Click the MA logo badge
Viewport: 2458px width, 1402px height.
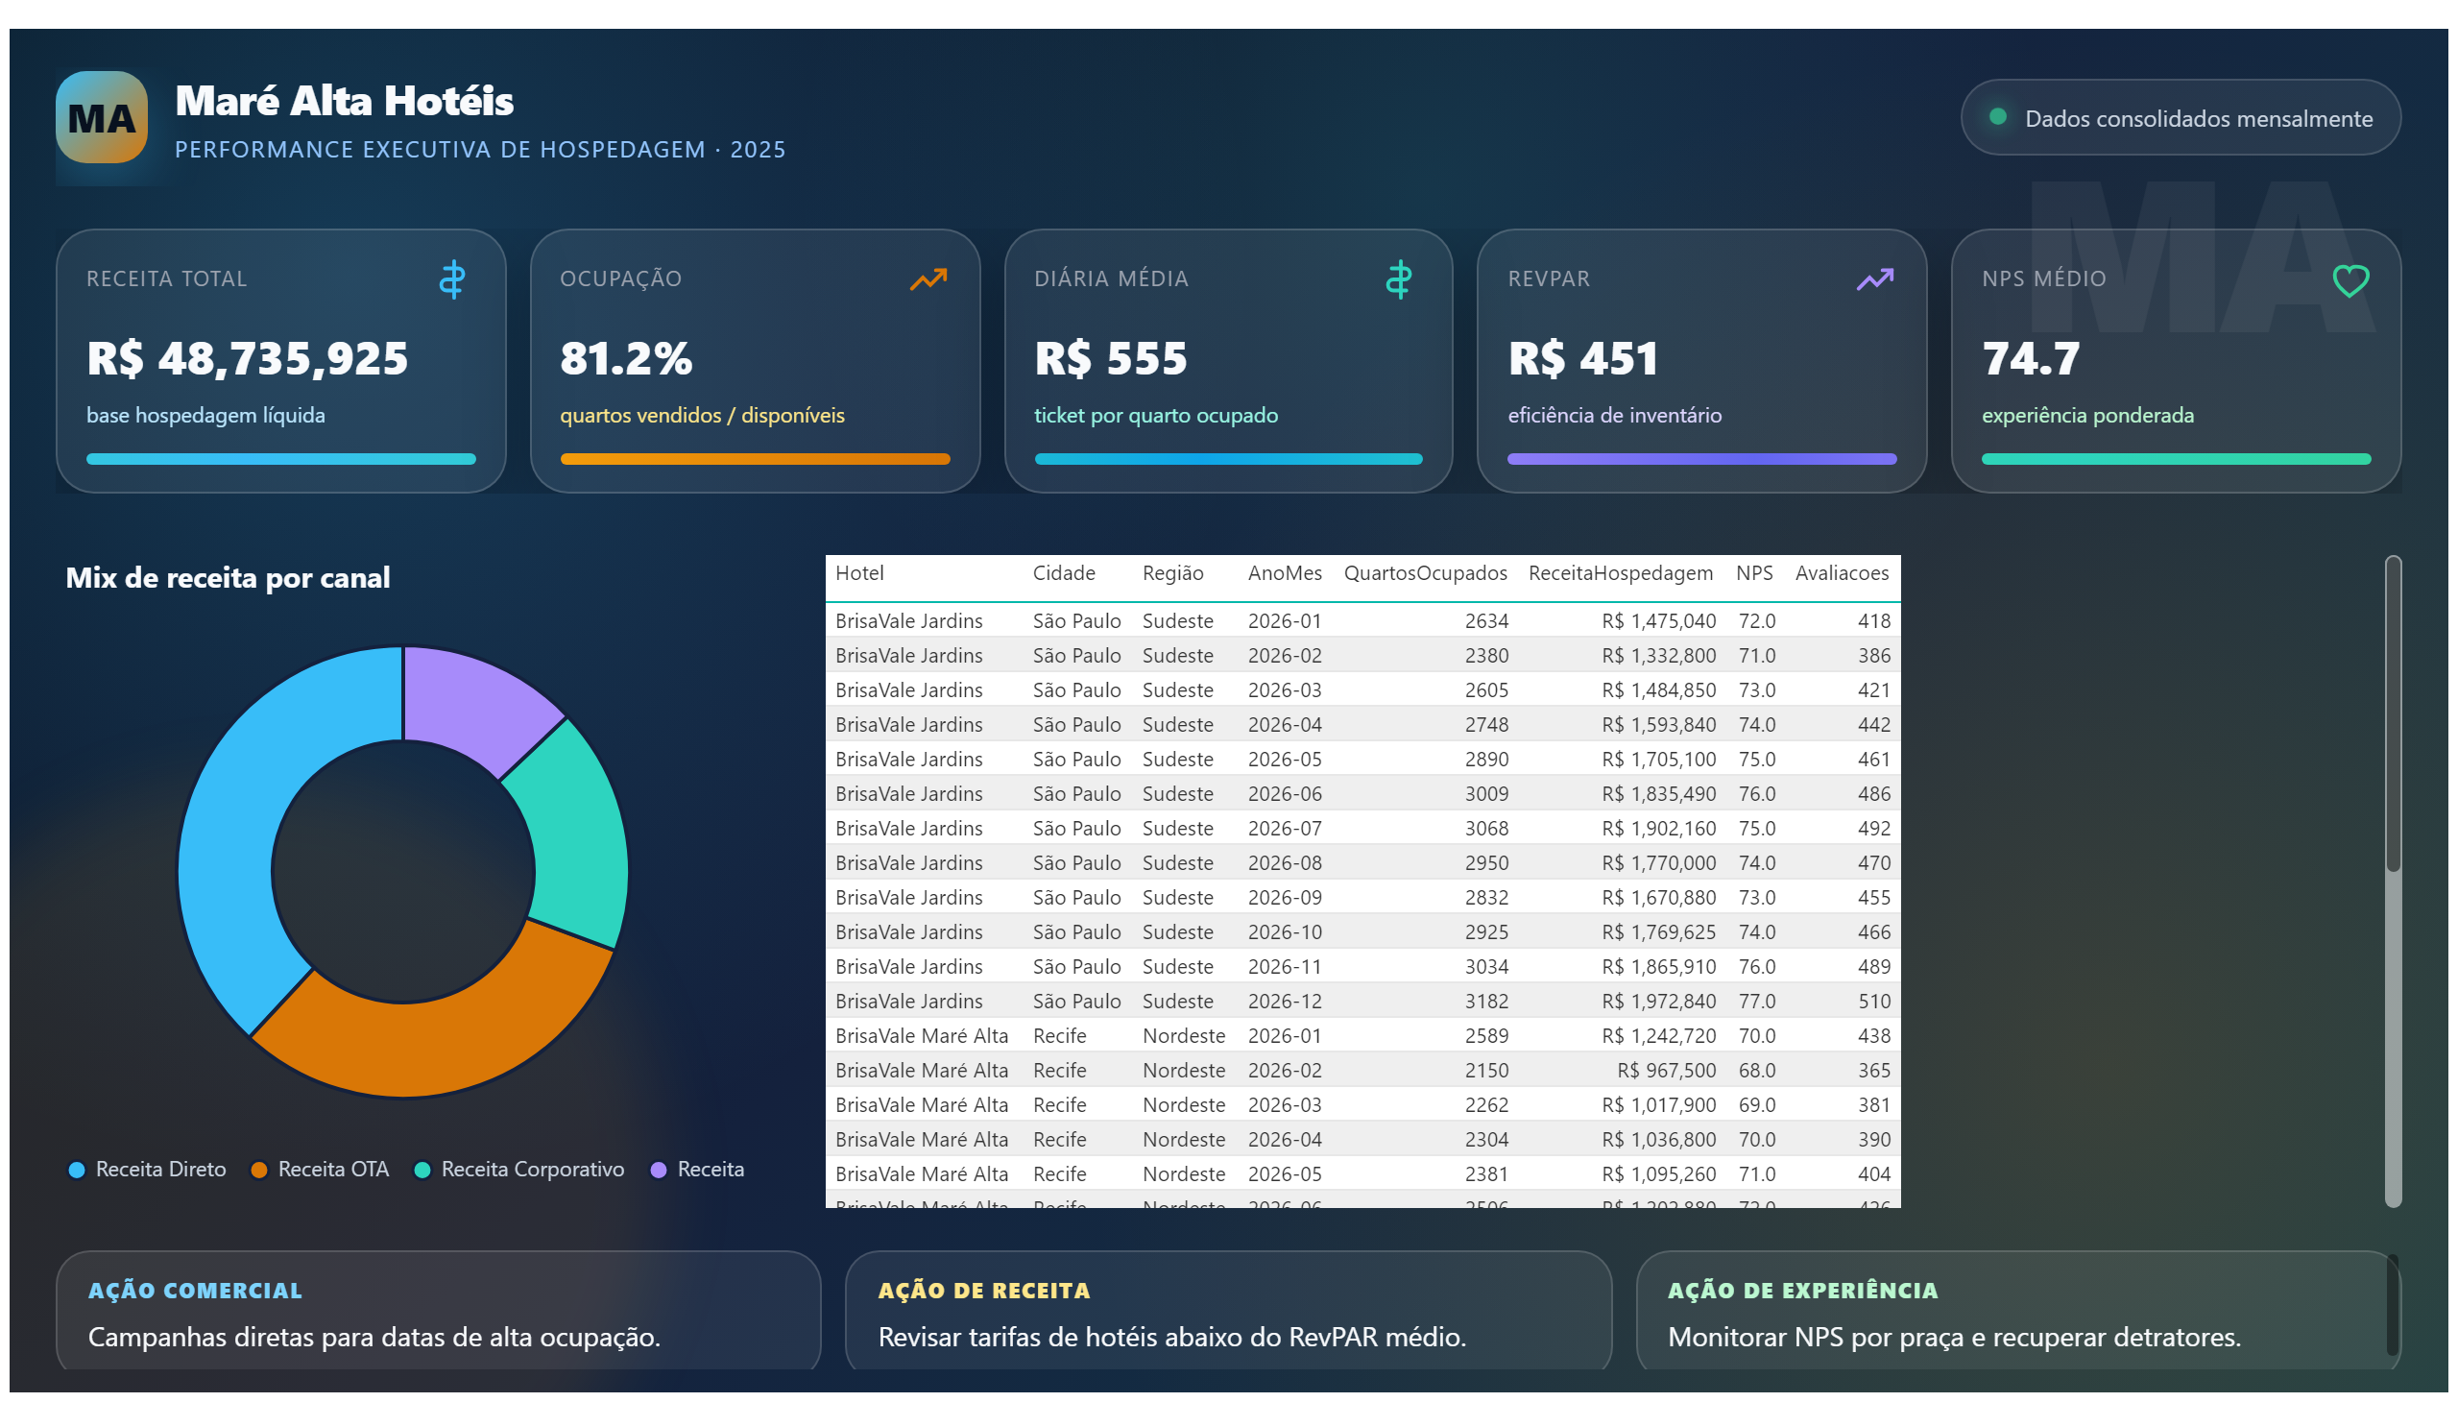(x=101, y=117)
